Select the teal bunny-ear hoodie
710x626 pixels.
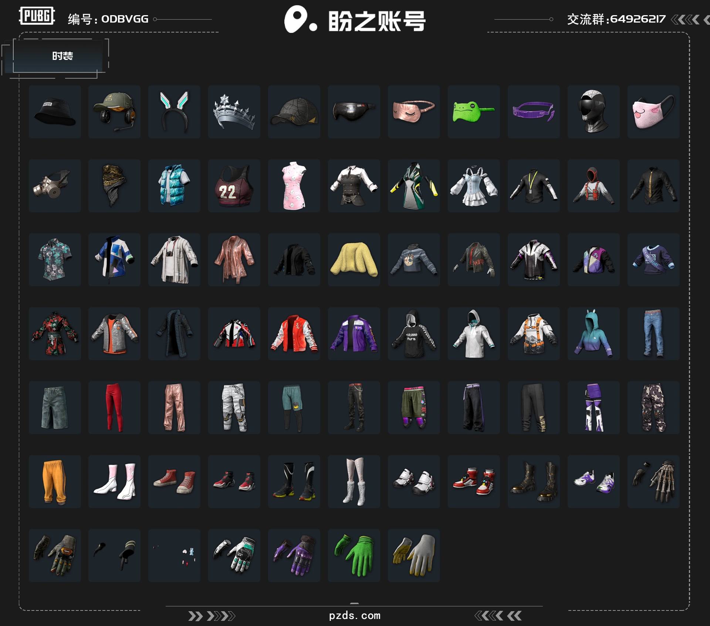click(x=594, y=334)
